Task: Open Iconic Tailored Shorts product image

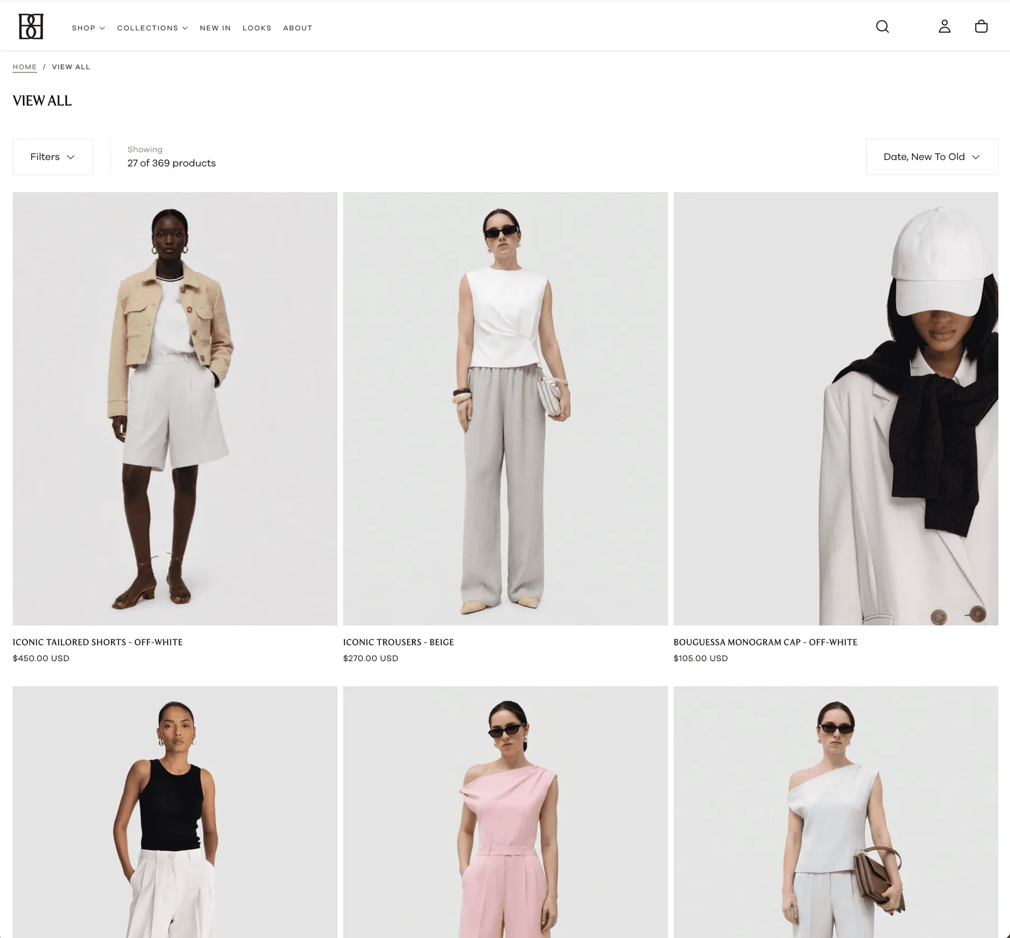Action: click(x=175, y=409)
